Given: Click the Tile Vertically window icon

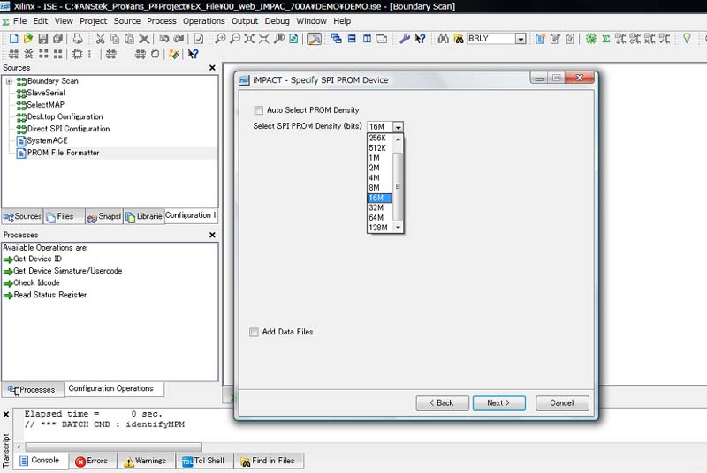Looking at the screenshot, I should coord(367,39).
